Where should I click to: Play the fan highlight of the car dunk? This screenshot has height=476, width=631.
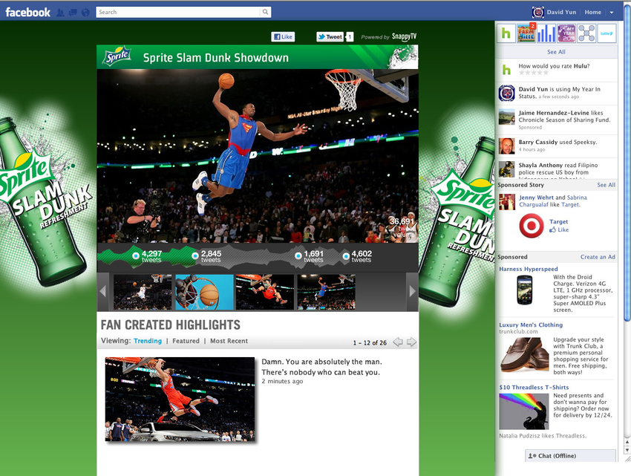tap(180, 399)
